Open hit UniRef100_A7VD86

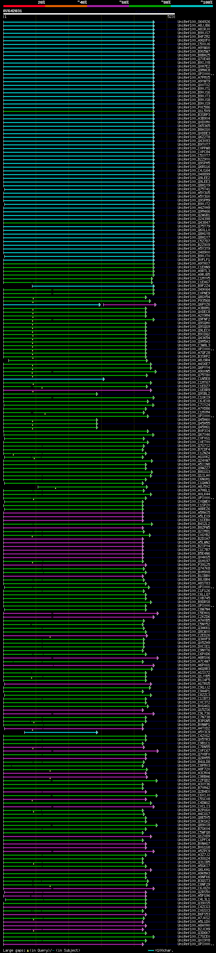point(194,408)
